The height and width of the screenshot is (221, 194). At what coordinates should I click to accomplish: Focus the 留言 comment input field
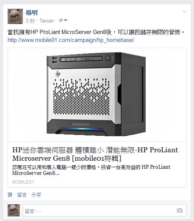coord(105,210)
